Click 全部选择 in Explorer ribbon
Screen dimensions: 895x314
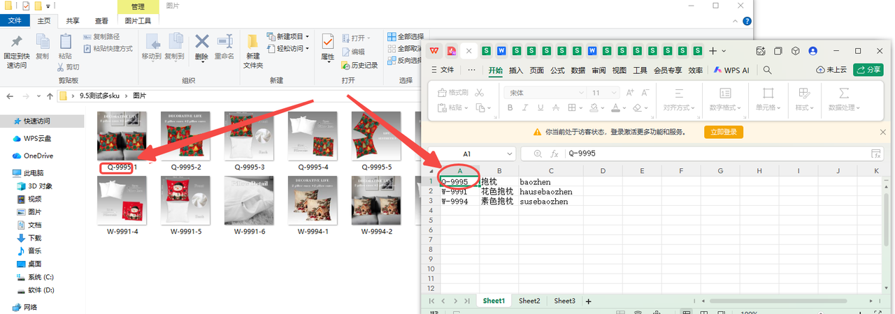pos(406,36)
